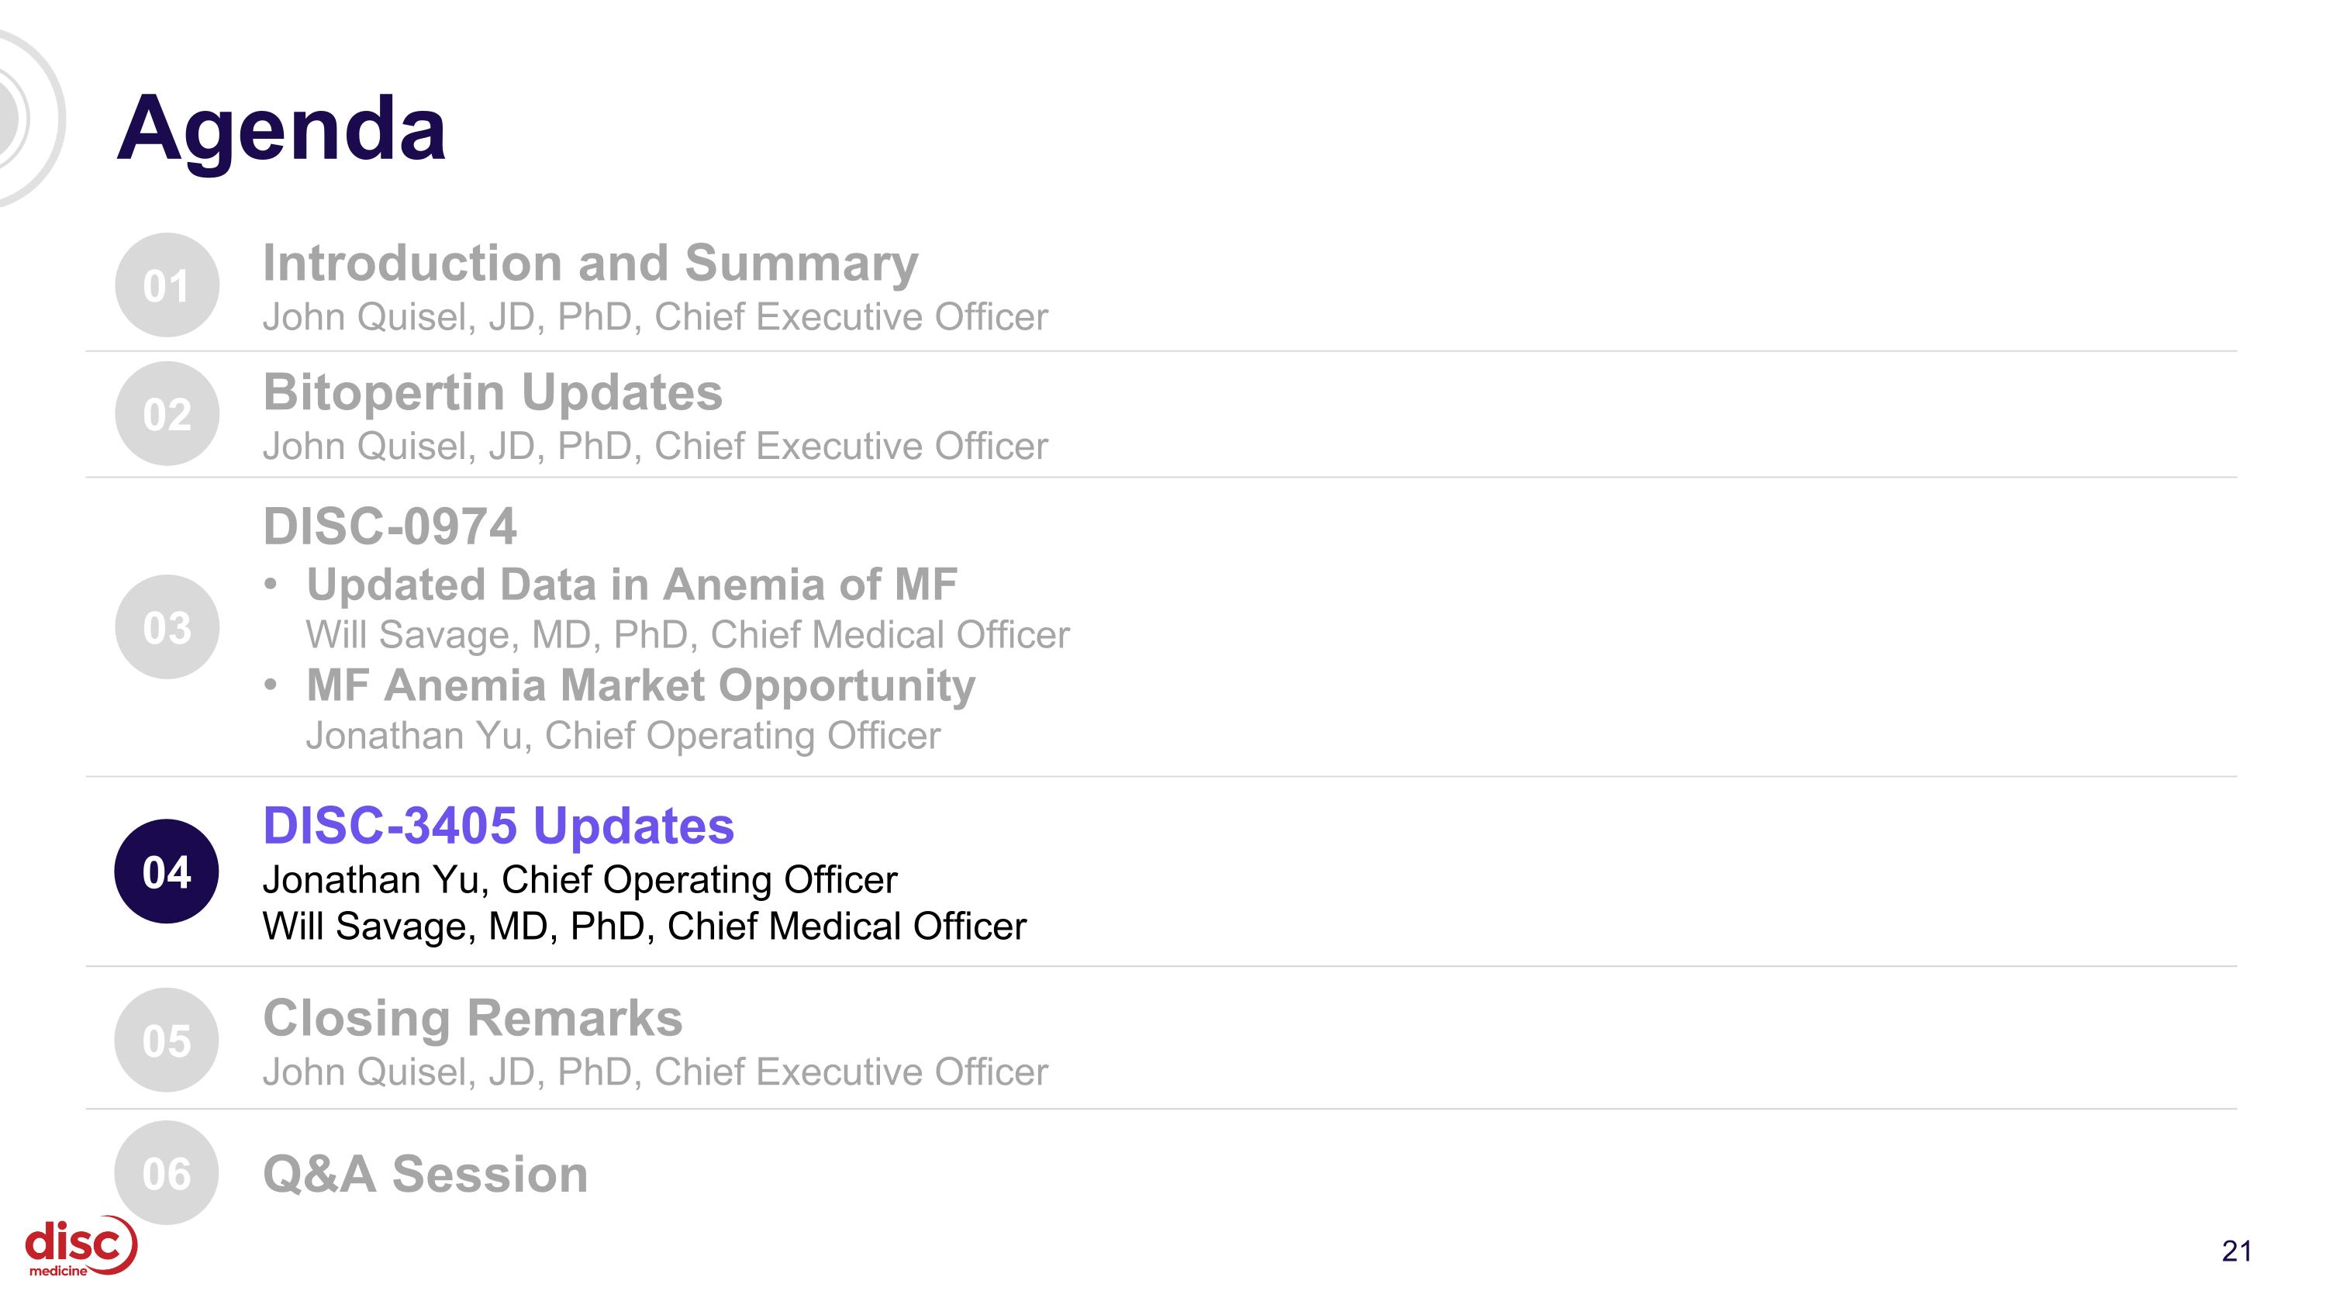Click the 05 numbered circle badge

tap(167, 1040)
